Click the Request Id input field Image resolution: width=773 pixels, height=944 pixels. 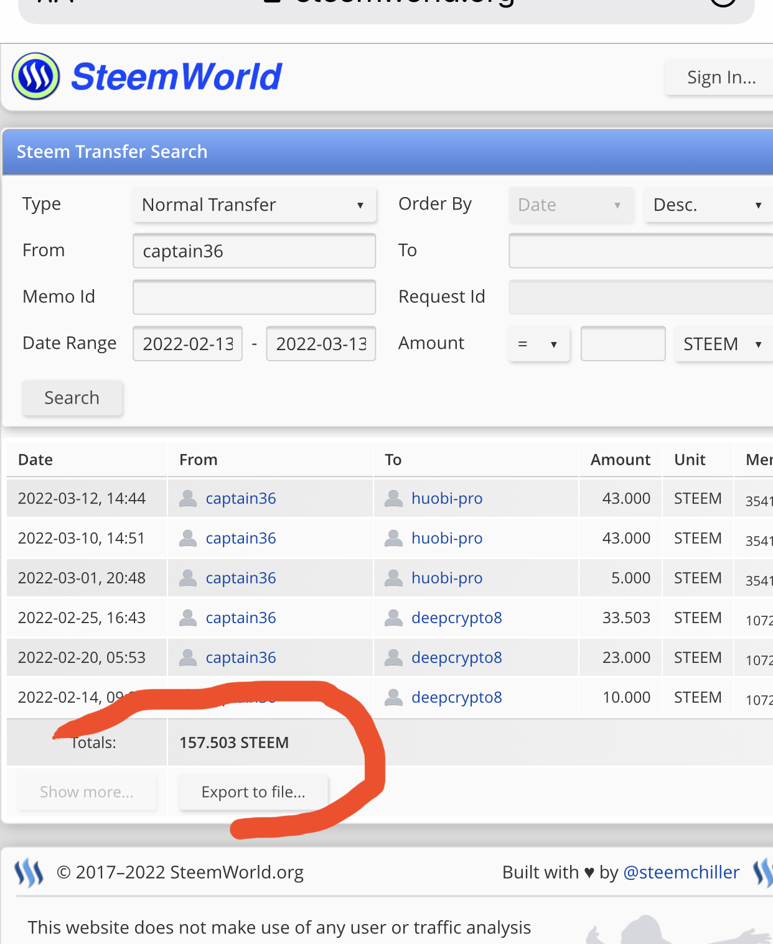pyautogui.click(x=641, y=297)
